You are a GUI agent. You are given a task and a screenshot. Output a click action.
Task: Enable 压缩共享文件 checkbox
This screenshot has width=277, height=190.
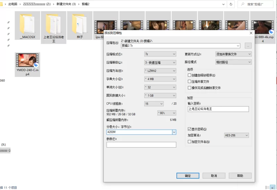189,81
